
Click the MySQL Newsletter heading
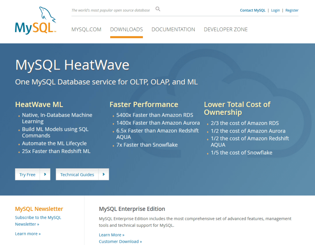coord(39,209)
